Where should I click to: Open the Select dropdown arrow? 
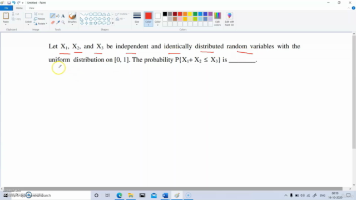coord(28,24)
